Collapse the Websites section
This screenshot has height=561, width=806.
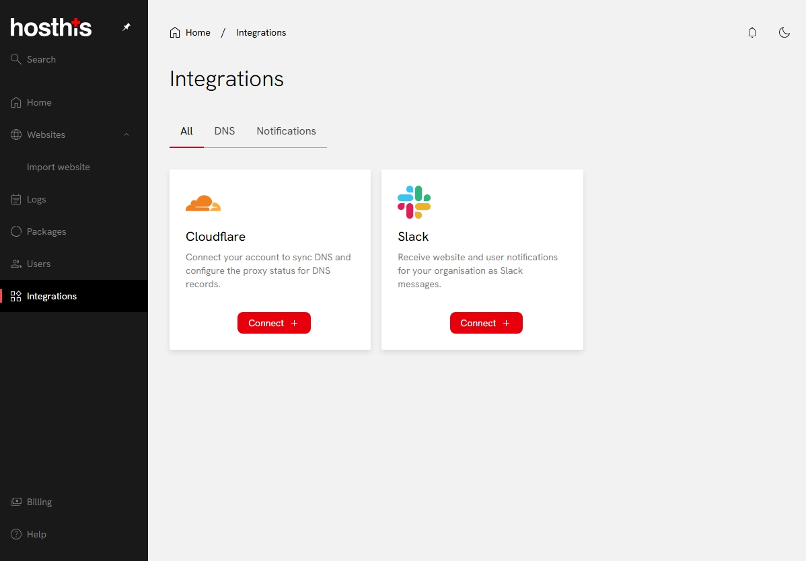click(126, 135)
